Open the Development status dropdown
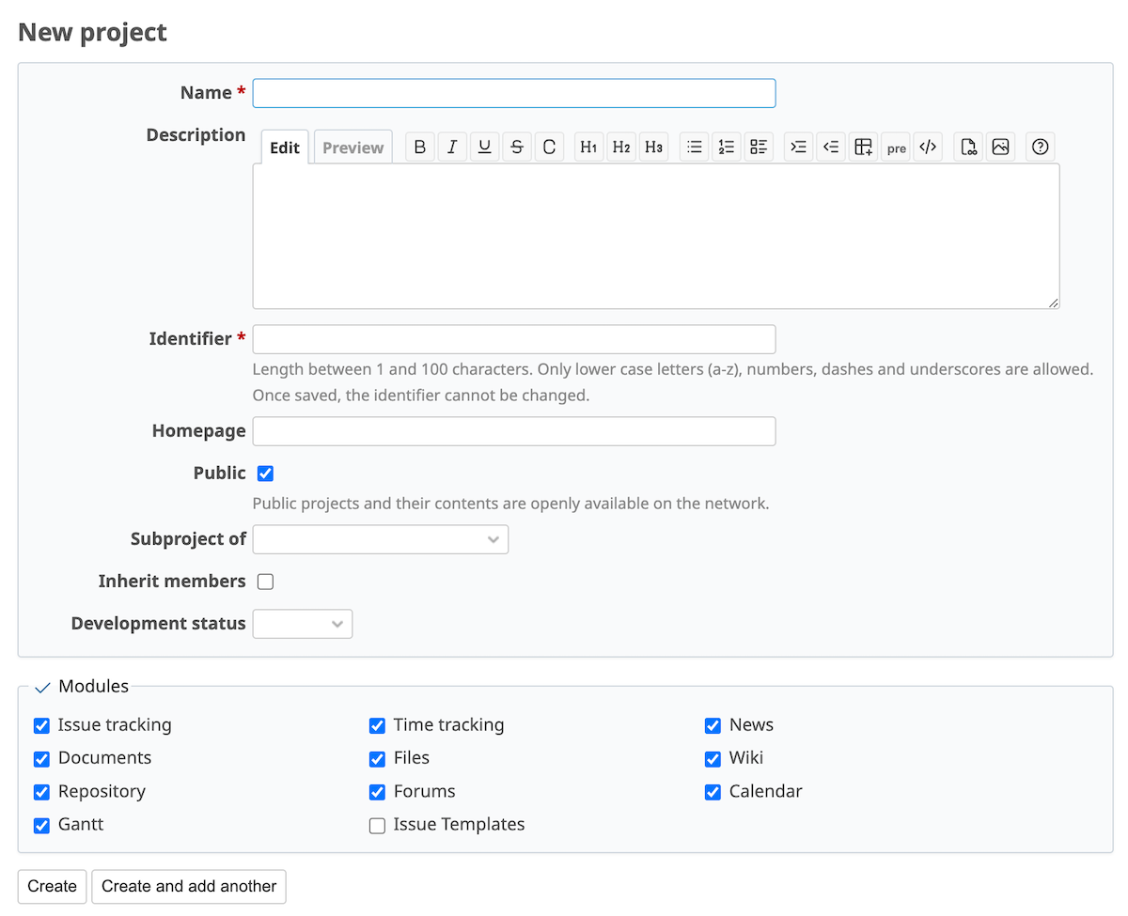The image size is (1128, 916). [302, 623]
